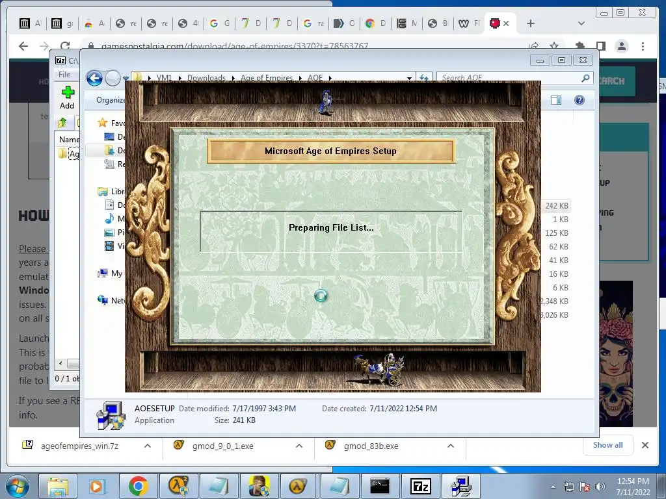Close the active gamesnostalgia tab

pyautogui.click(x=506, y=23)
